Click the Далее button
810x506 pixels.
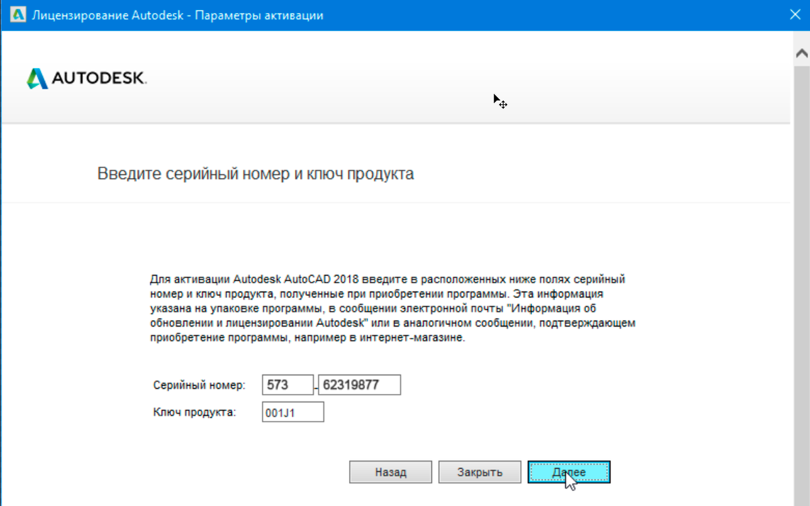(569, 472)
